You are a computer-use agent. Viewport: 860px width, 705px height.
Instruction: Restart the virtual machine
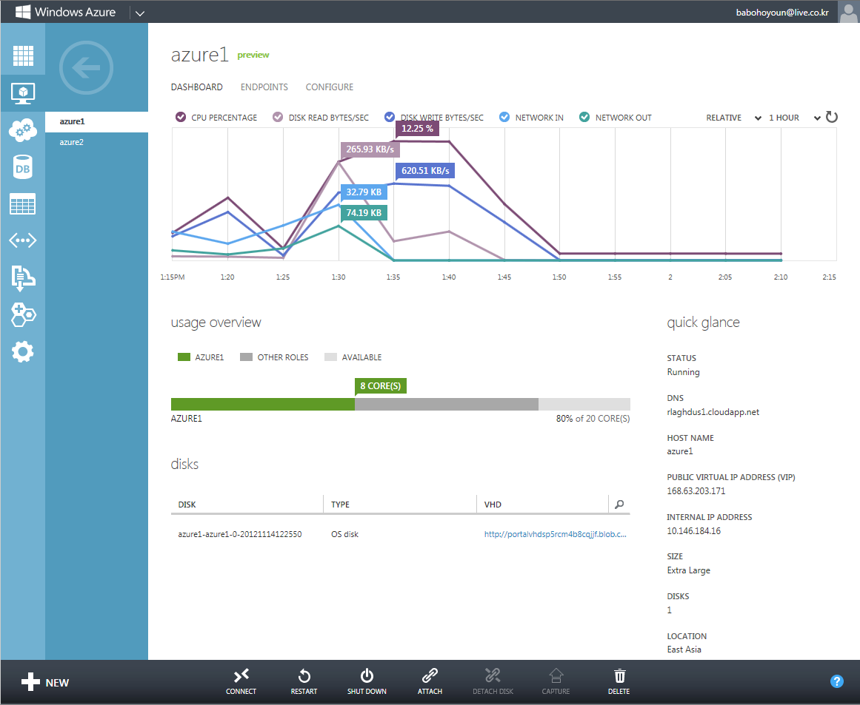pos(304,681)
